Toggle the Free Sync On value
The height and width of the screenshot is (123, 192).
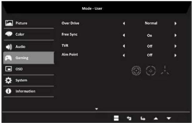point(150,36)
